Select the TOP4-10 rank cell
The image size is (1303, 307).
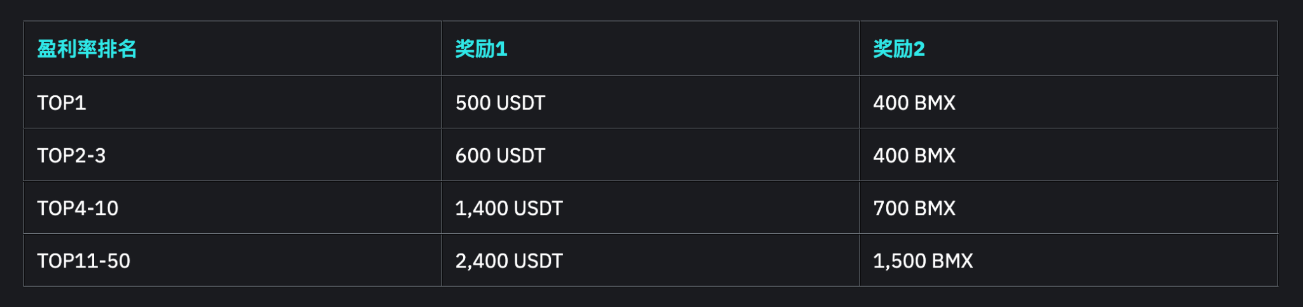[78, 208]
